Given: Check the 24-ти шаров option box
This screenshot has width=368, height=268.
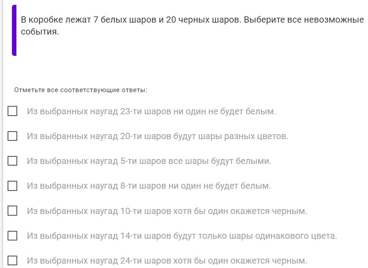Looking at the screenshot, I should (12, 260).
